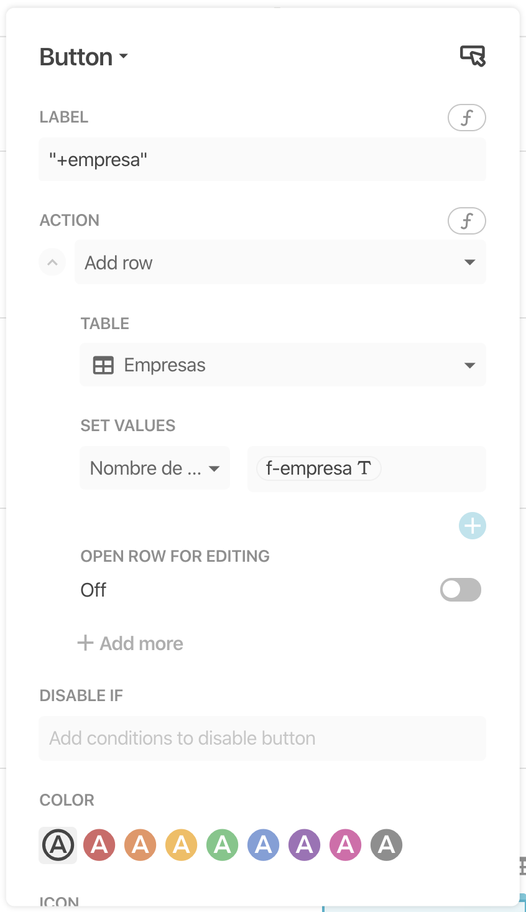This screenshot has width=526, height=912.
Task: Click the Disable If conditions field
Action: (x=262, y=738)
